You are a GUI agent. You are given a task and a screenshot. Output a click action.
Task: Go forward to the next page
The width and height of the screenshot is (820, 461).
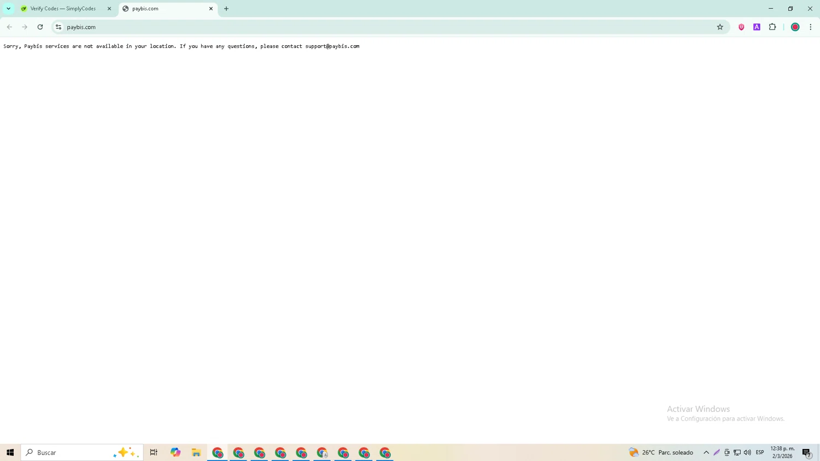click(x=25, y=27)
